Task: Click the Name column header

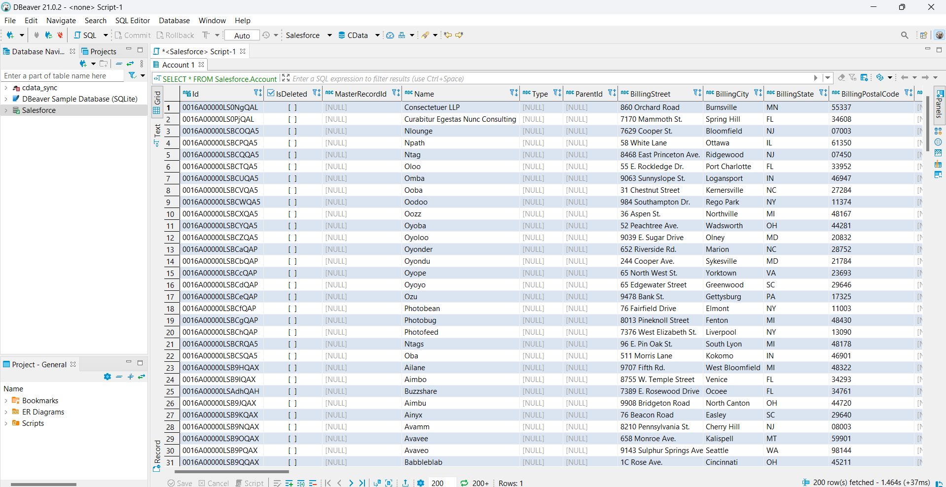Action: (424, 94)
